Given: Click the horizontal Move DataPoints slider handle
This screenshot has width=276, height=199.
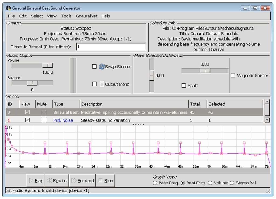Looking at the screenshot, I should [x=205, y=71].
